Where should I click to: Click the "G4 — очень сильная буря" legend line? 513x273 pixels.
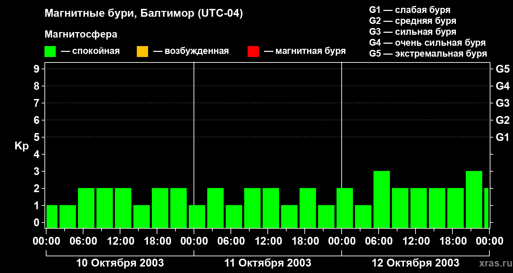(428, 43)
